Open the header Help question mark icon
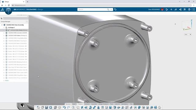 (x=189, y=9)
